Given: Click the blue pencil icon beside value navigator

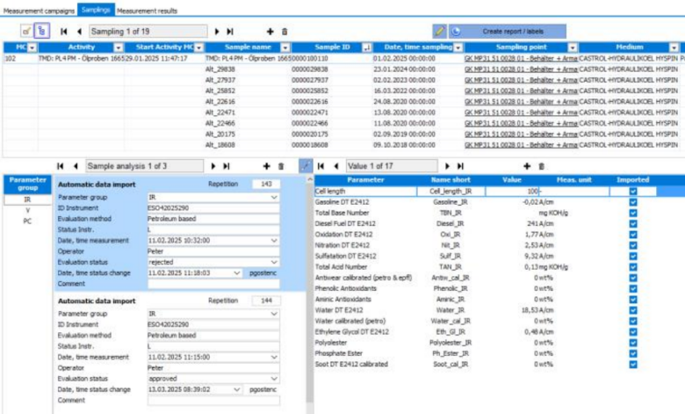Looking at the screenshot, I should click(x=306, y=166).
